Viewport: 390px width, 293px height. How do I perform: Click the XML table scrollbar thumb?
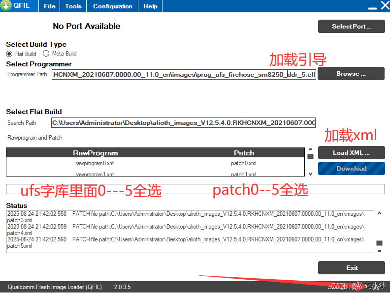click(310, 156)
